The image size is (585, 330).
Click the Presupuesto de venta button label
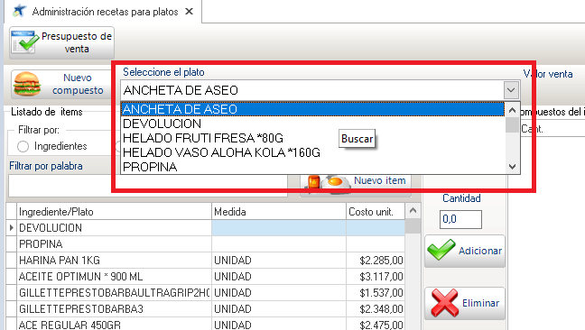click(77, 42)
